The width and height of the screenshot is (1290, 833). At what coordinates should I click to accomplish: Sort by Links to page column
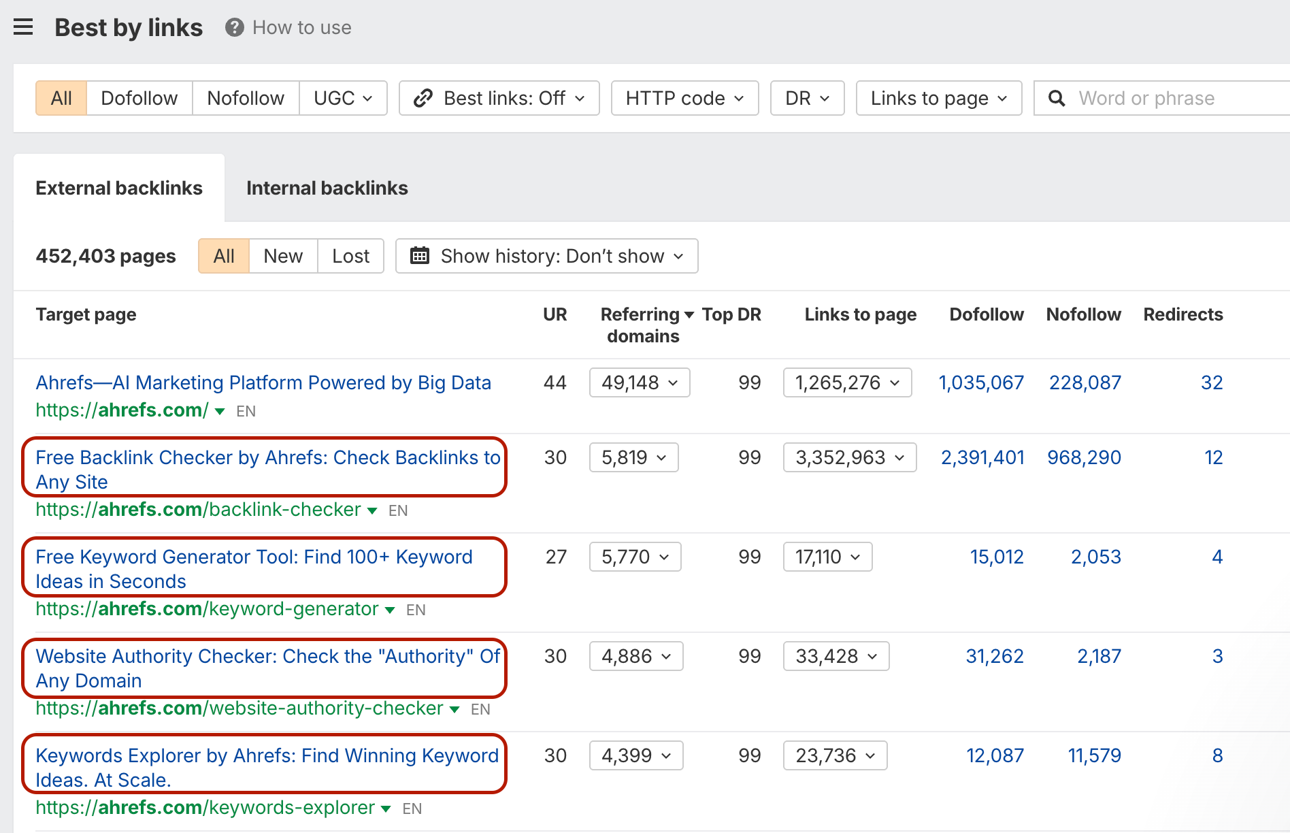(x=861, y=314)
